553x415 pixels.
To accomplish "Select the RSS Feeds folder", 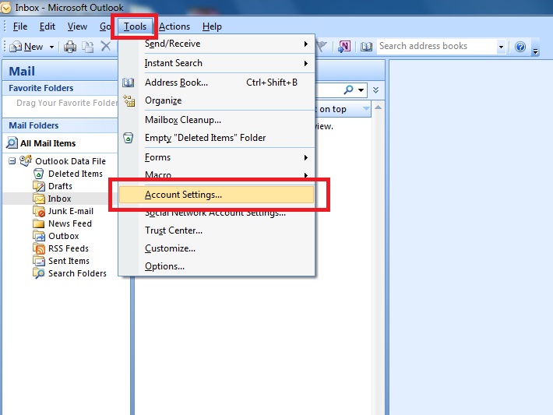I will point(68,248).
